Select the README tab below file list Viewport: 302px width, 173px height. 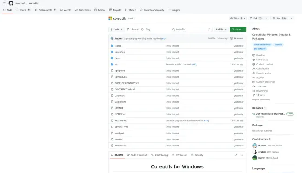pyautogui.click(x=117, y=155)
